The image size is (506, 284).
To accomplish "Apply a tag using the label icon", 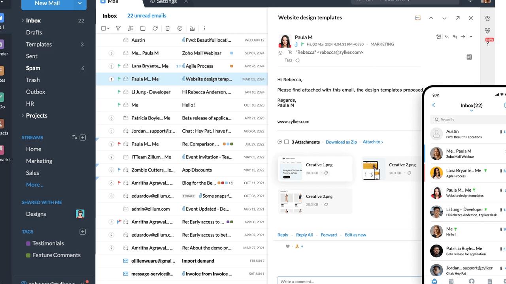I will (x=155, y=28).
